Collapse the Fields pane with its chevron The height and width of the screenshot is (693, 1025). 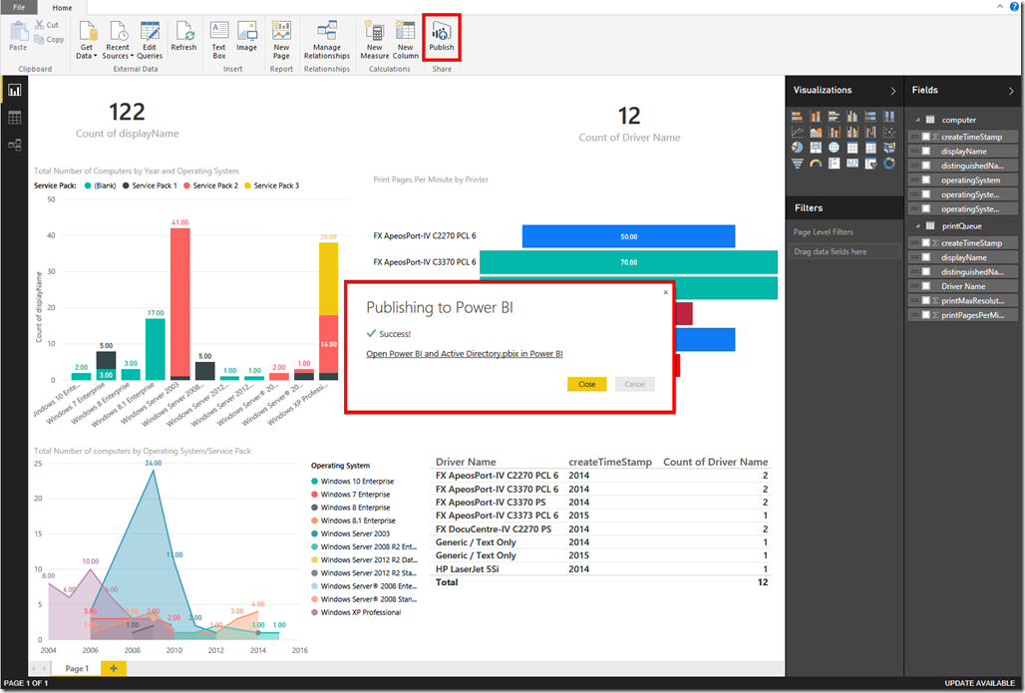[x=1011, y=91]
